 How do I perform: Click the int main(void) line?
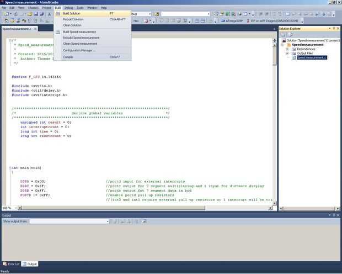[26, 168]
